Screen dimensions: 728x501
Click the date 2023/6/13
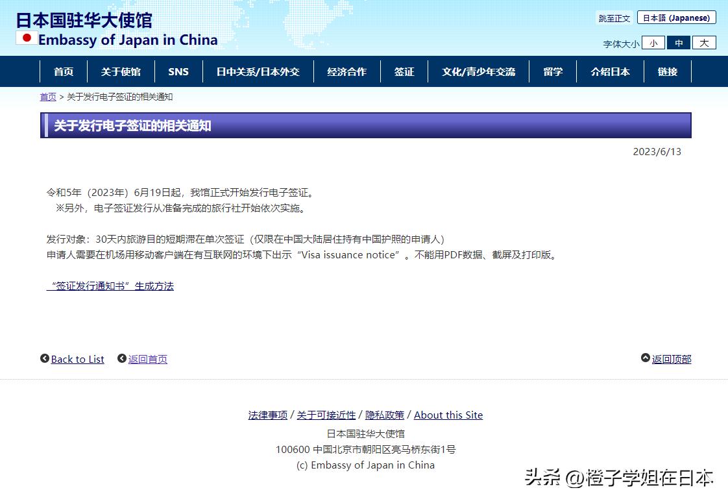coord(657,152)
